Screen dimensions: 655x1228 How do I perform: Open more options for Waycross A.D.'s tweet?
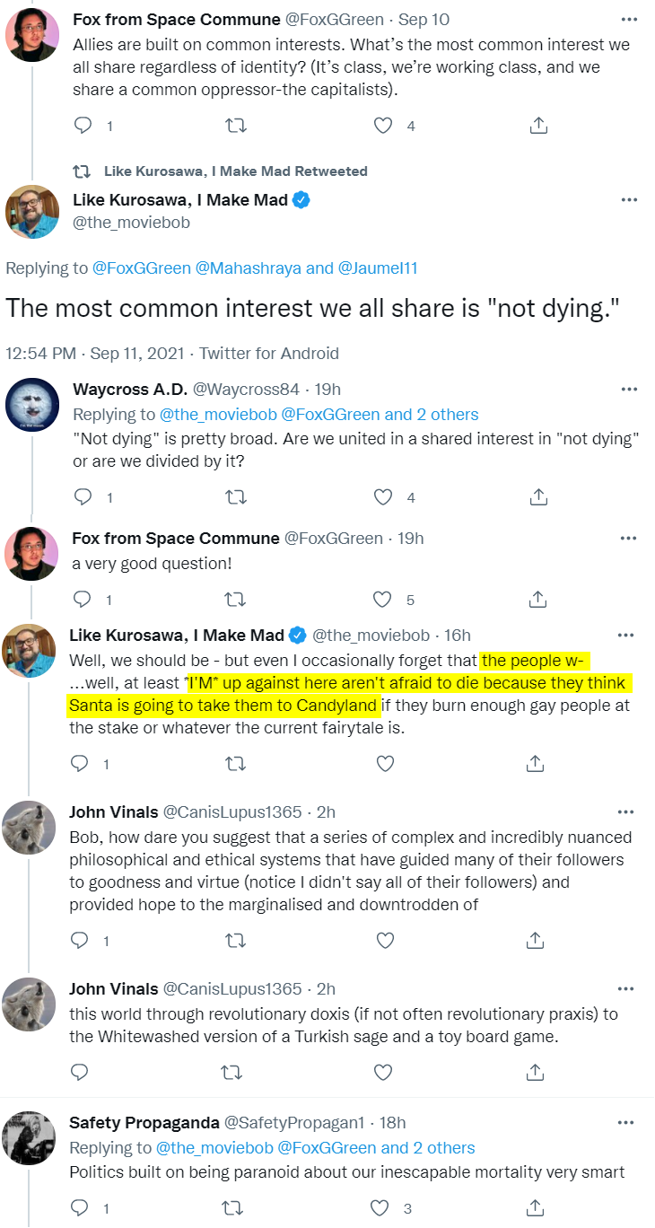pyautogui.click(x=629, y=390)
